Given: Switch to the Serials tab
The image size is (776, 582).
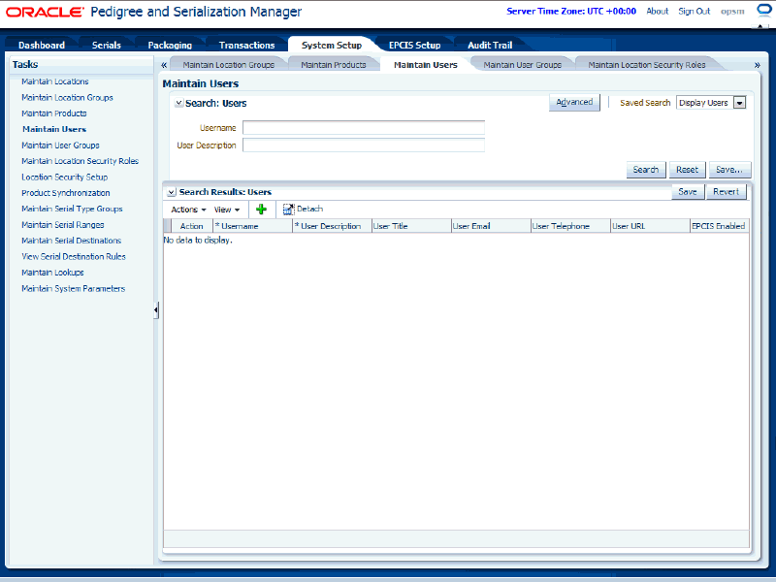Looking at the screenshot, I should tap(107, 45).
